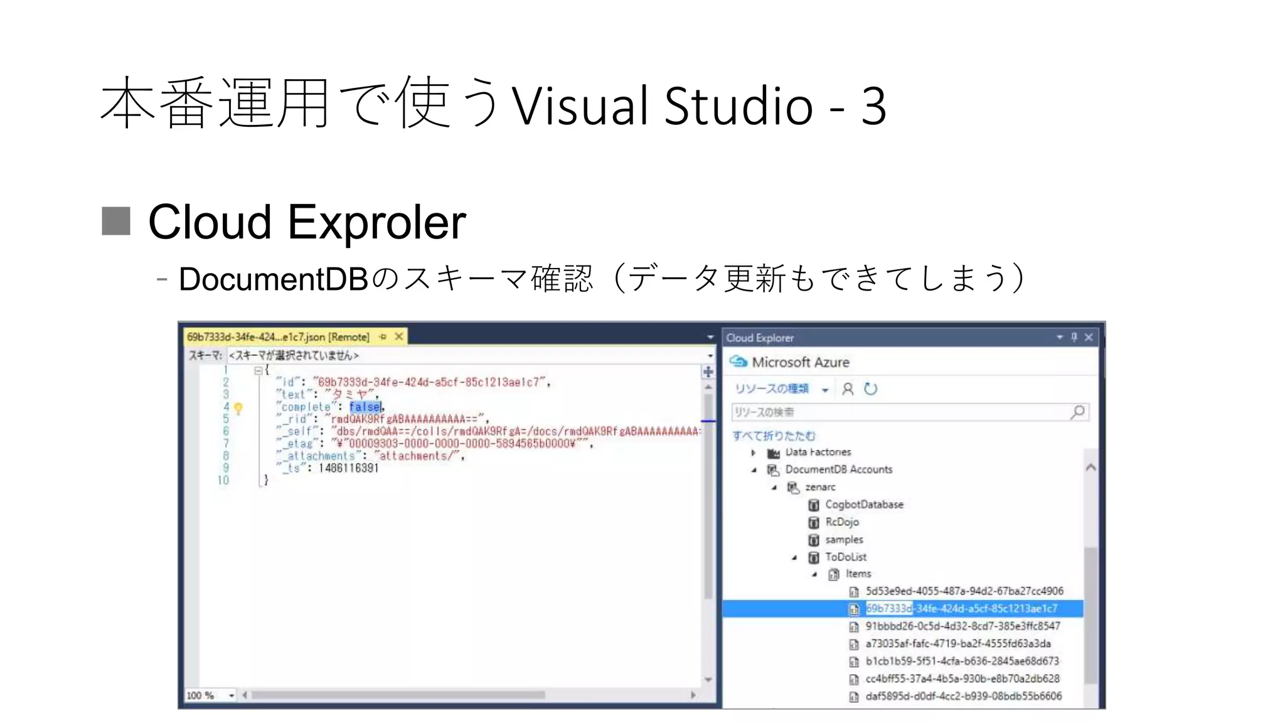1285x723 pixels.
Task: Click the Cloud Explorer scrollbar up chevron
Action: pos(1090,468)
